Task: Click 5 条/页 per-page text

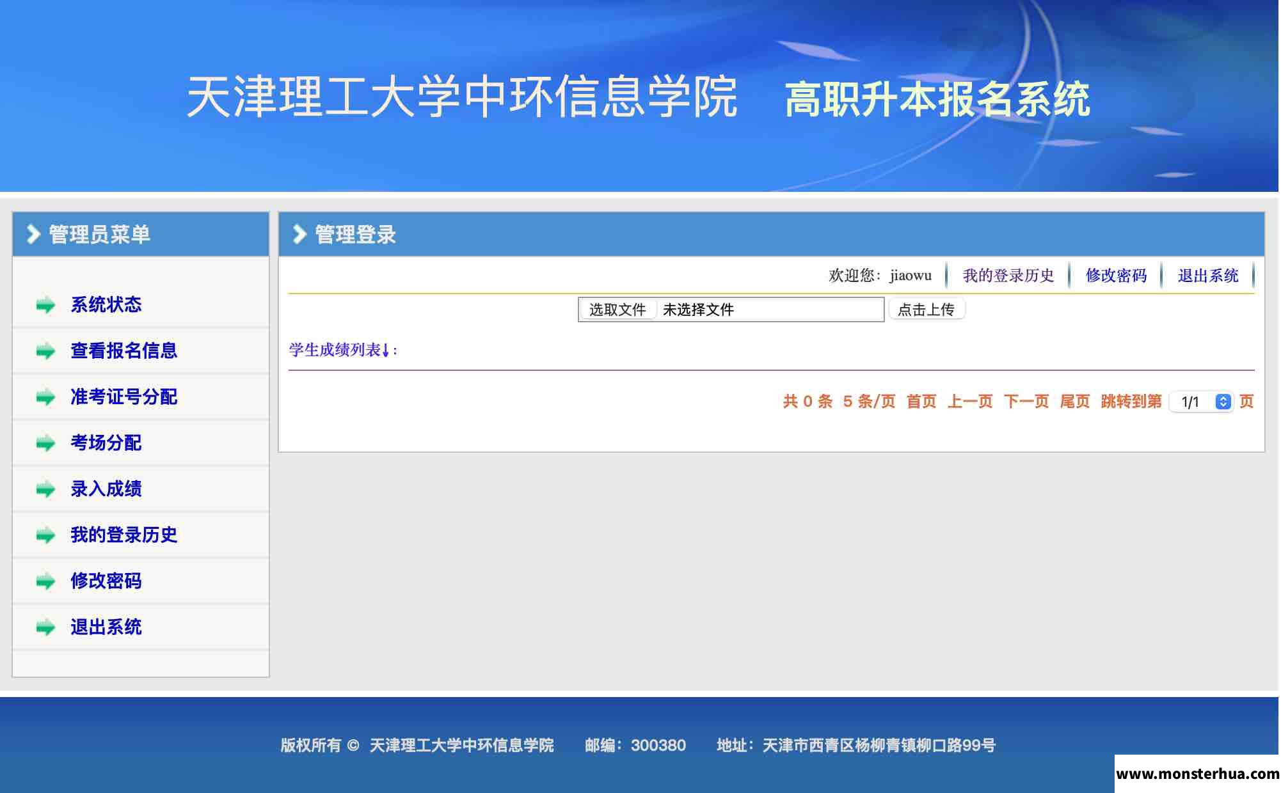Action: (x=869, y=402)
